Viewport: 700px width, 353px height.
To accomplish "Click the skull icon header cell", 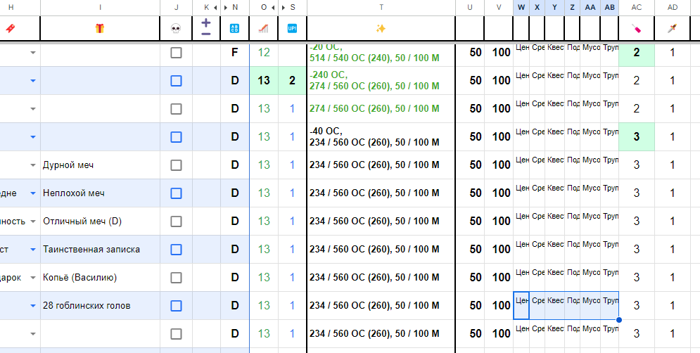I will tap(176, 29).
